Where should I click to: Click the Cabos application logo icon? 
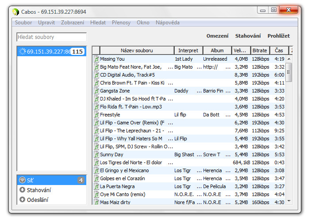click(15, 12)
